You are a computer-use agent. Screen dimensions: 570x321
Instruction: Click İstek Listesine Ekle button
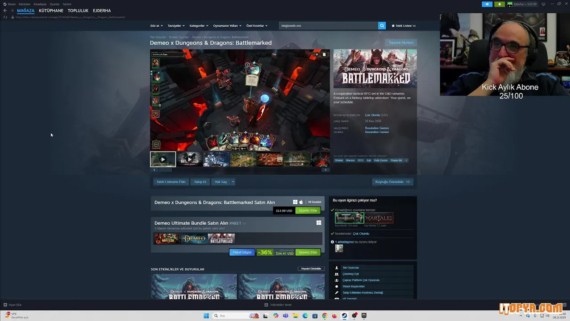(171, 182)
